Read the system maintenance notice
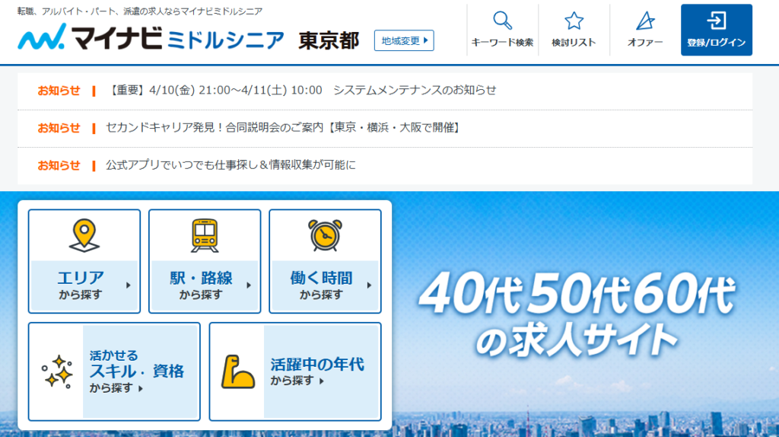This screenshot has height=437, width=779. [x=303, y=90]
